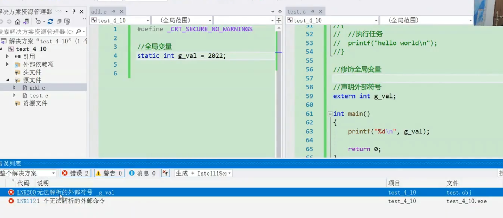The image size is (503, 218).
Task: Expand the test.c file node
Action: coord(14,95)
